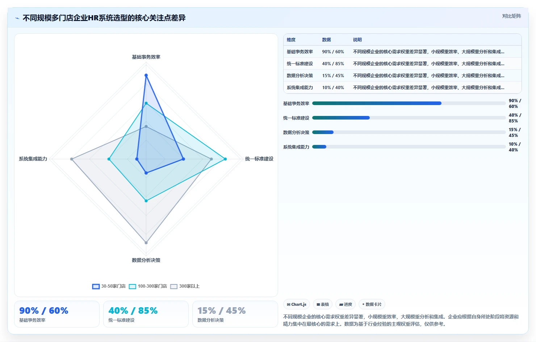Click the 15% / 45% table value
This screenshot has width=536, height=342.
click(x=333, y=76)
